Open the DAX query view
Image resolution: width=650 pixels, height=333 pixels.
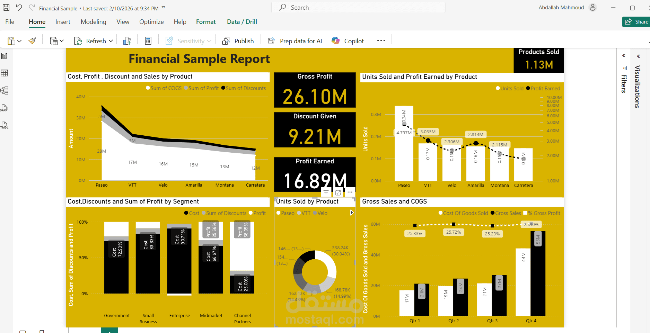click(x=5, y=108)
